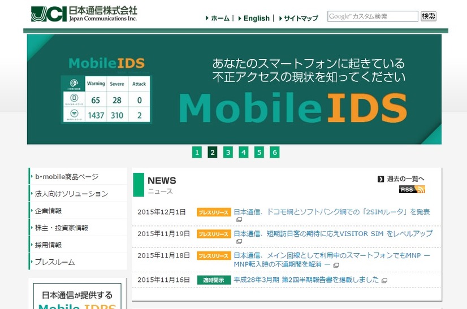Open 平成28年3月期 第2四半期報告書 news link
Screen dimensions: 467x309
[x=306, y=280]
